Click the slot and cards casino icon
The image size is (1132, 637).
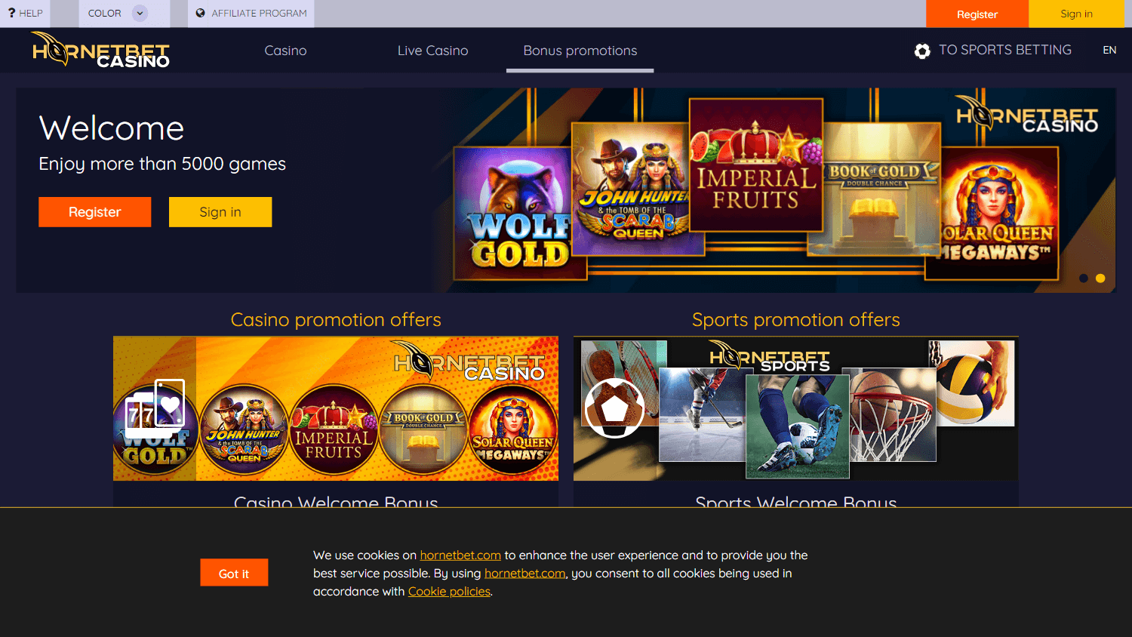tap(155, 408)
